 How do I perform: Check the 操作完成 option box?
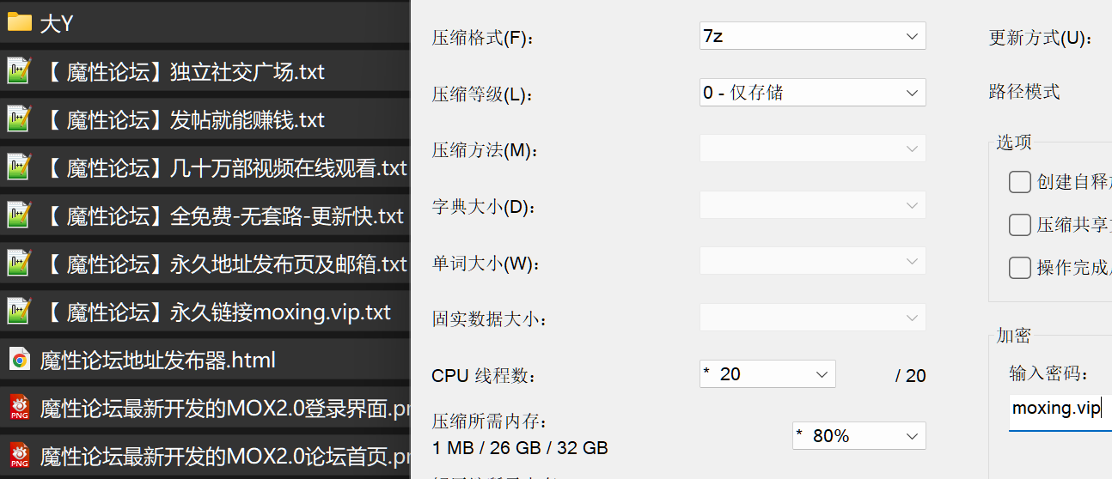pos(1020,268)
